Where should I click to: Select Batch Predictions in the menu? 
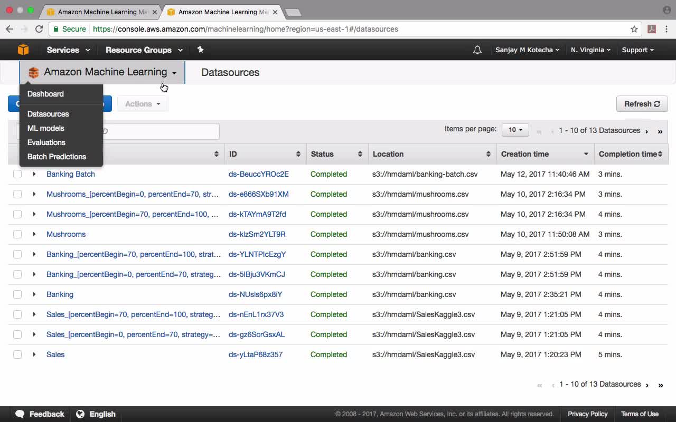pyautogui.click(x=57, y=157)
